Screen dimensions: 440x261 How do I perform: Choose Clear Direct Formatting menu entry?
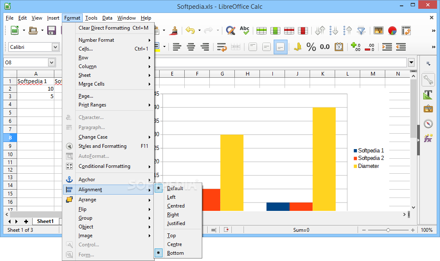(x=114, y=28)
